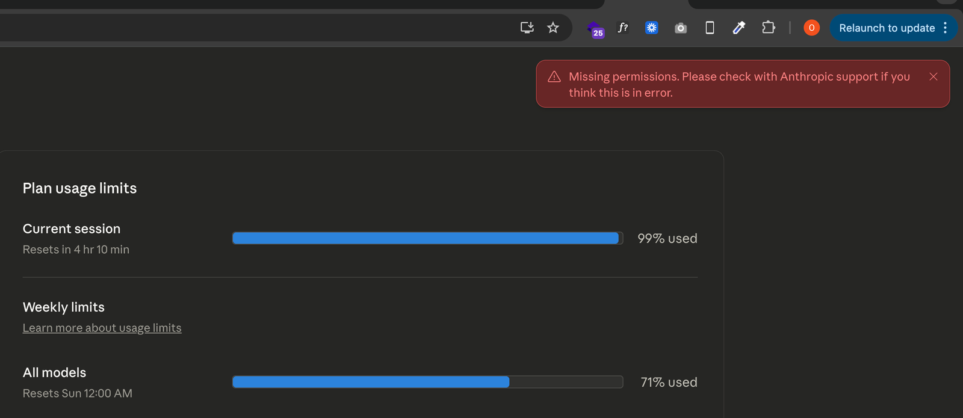The image size is (963, 418).
Task: Open Learn more about usage limits link
Action: (x=102, y=328)
